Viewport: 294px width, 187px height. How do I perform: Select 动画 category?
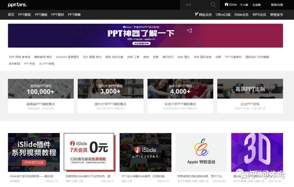click(218, 57)
